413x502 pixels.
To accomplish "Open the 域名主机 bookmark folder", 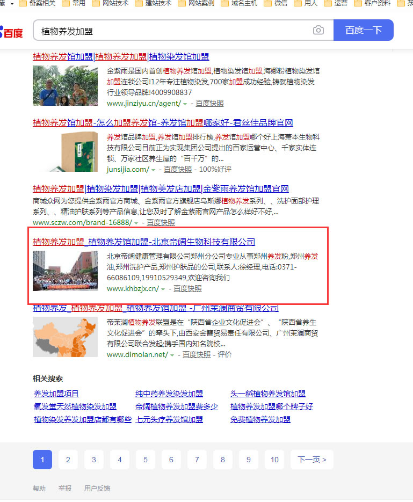I will click(x=238, y=3).
